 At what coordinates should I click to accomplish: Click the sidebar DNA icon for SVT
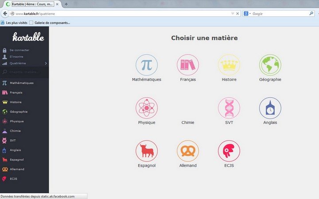(4, 140)
